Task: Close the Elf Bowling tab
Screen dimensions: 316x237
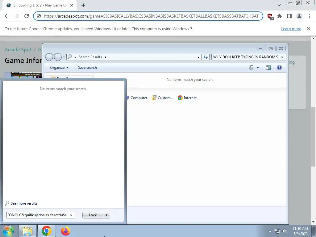Action: (72, 5)
